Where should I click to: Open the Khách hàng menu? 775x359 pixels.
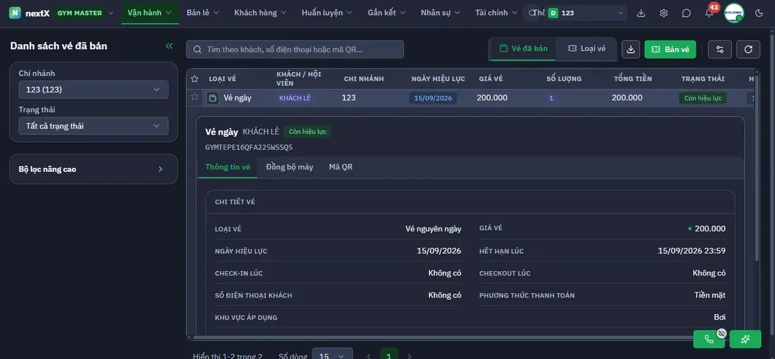(x=260, y=13)
